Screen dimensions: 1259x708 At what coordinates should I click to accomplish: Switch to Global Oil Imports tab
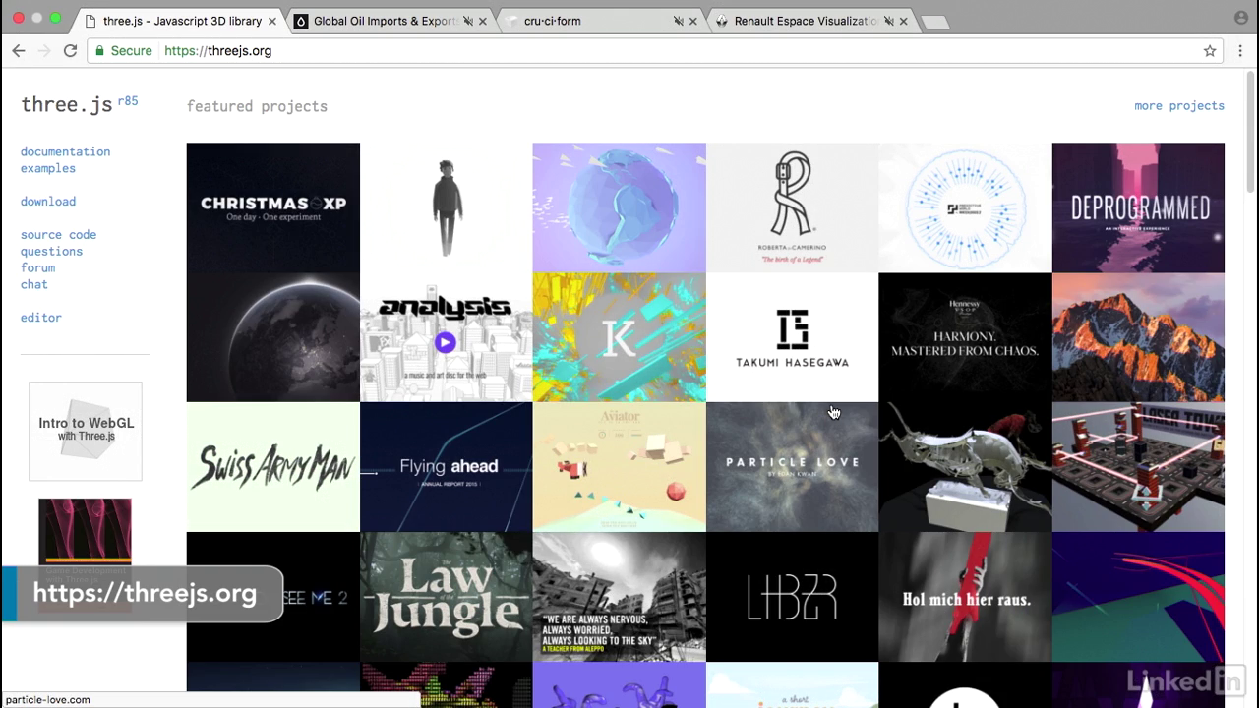(379, 21)
